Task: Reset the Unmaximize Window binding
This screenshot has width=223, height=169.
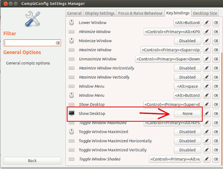Action: (216, 59)
